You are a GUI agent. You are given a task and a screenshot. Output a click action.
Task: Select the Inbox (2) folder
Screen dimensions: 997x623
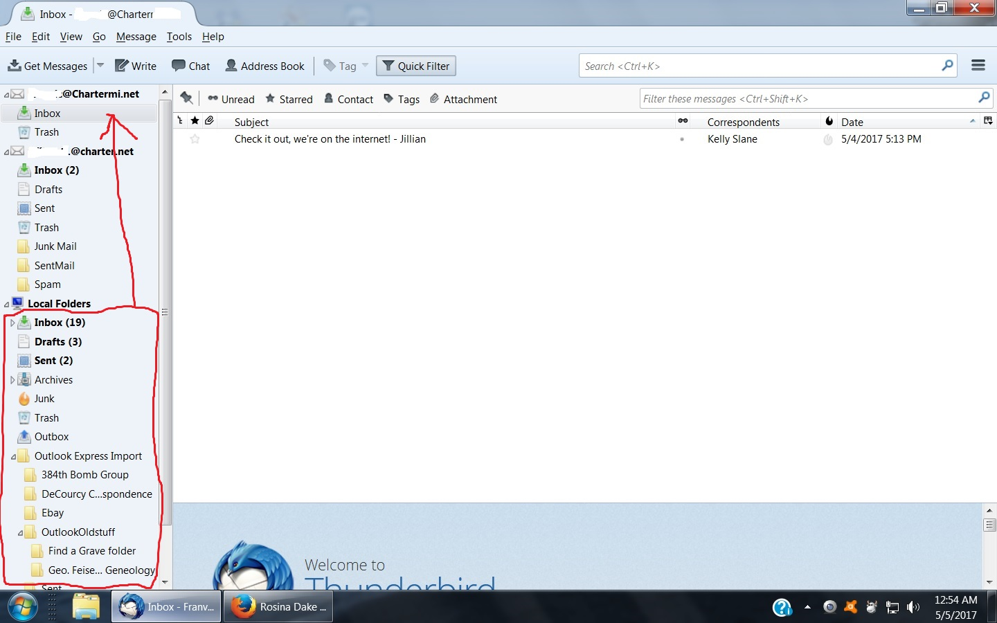57,170
